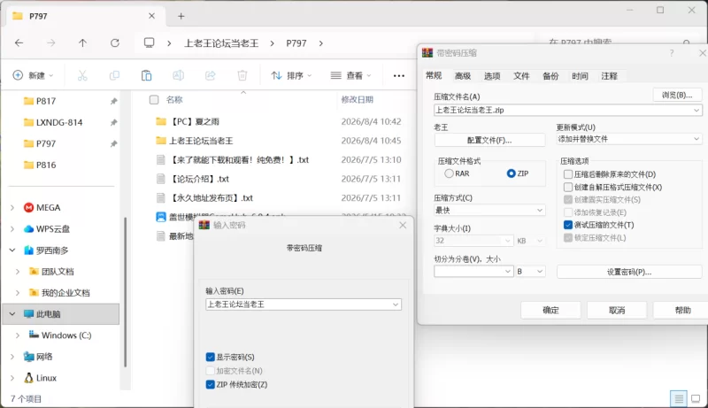This screenshot has width=708, height=408.
Task: Open the three-dots more options menu
Action: coord(399,76)
